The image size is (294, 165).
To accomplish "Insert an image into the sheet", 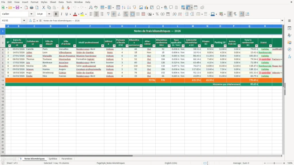I will (141, 7).
